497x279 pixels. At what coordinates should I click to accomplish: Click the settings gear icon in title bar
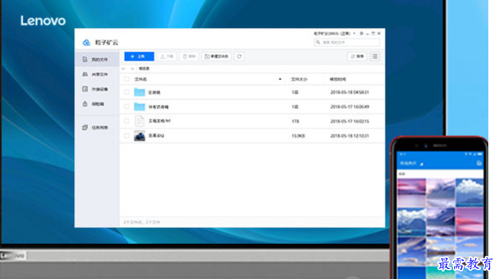[361, 33]
